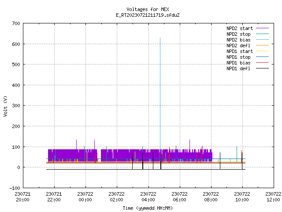Click the NPD1 stop legend label

tap(238, 57)
